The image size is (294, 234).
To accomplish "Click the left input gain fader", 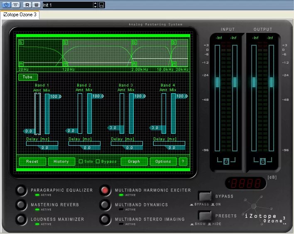I will pos(217,82).
